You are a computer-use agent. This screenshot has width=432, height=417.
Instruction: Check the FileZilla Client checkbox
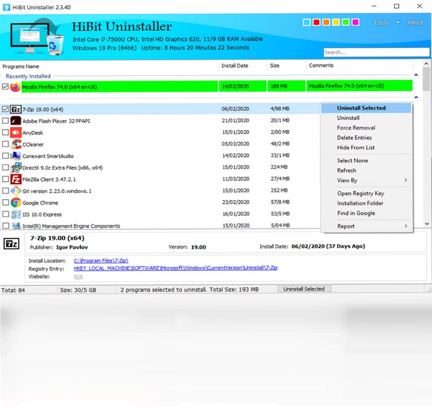pos(5,179)
